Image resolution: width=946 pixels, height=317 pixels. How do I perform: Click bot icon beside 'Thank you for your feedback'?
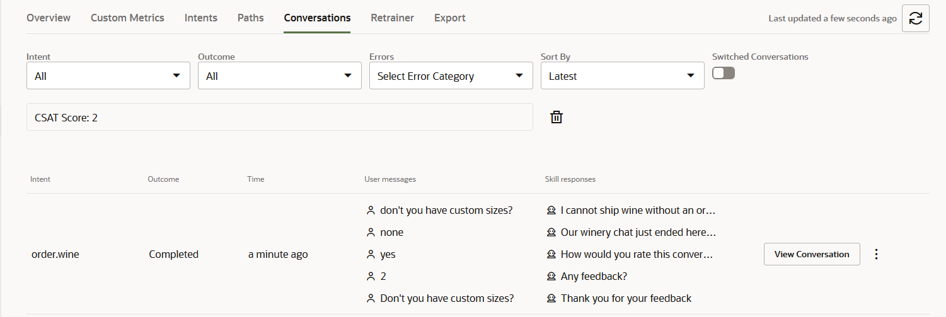[x=551, y=298]
